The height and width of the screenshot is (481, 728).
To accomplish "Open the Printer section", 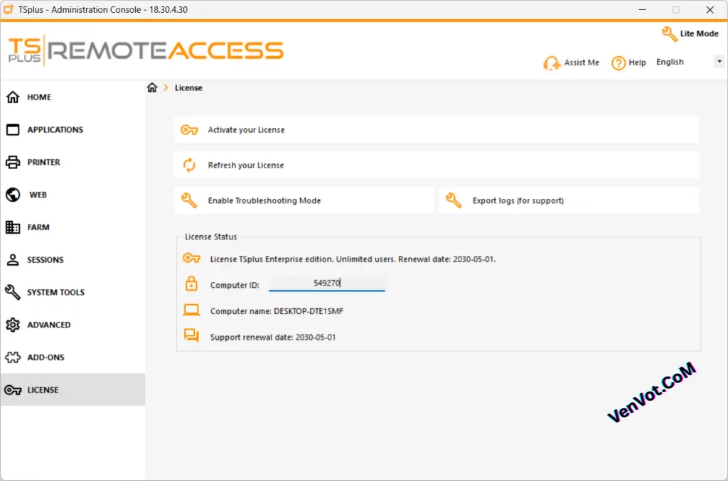I will (x=73, y=162).
